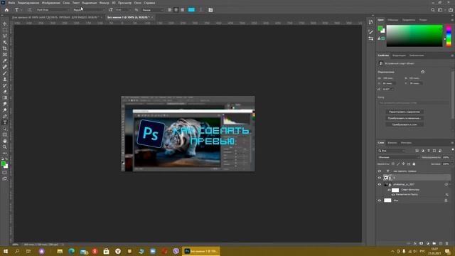Image resolution: width=455 pixels, height=256 pixels.
Task: Toggle visibility of the selected smart object layer
Action: [x=380, y=178]
